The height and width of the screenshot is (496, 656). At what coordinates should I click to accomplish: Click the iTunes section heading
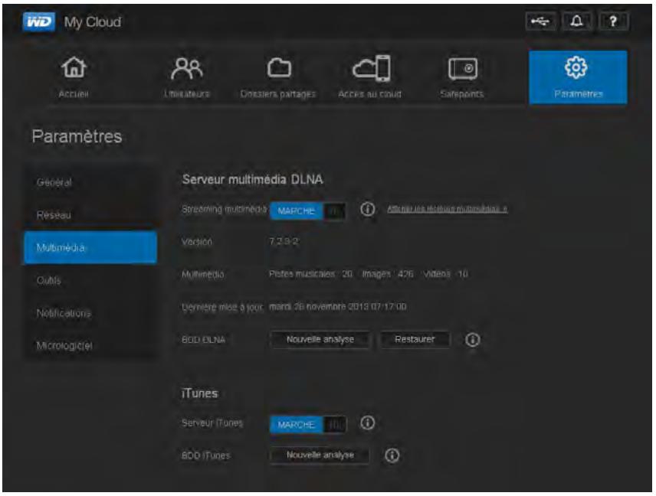pyautogui.click(x=199, y=393)
